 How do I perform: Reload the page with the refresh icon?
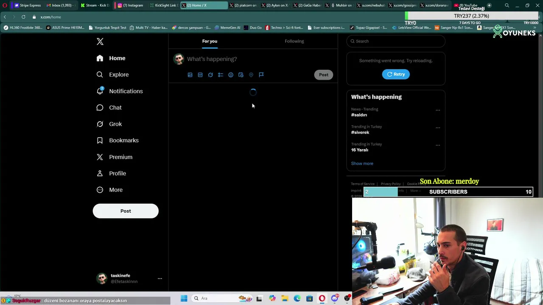[x=23, y=17]
